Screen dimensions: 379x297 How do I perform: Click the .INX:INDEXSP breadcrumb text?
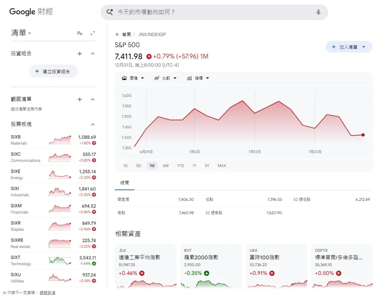[152, 34]
